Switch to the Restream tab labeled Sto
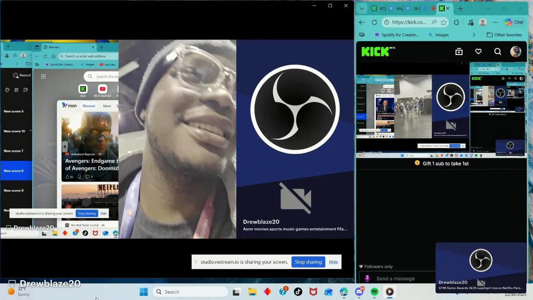The width and height of the screenshot is (533, 300). click(412, 8)
